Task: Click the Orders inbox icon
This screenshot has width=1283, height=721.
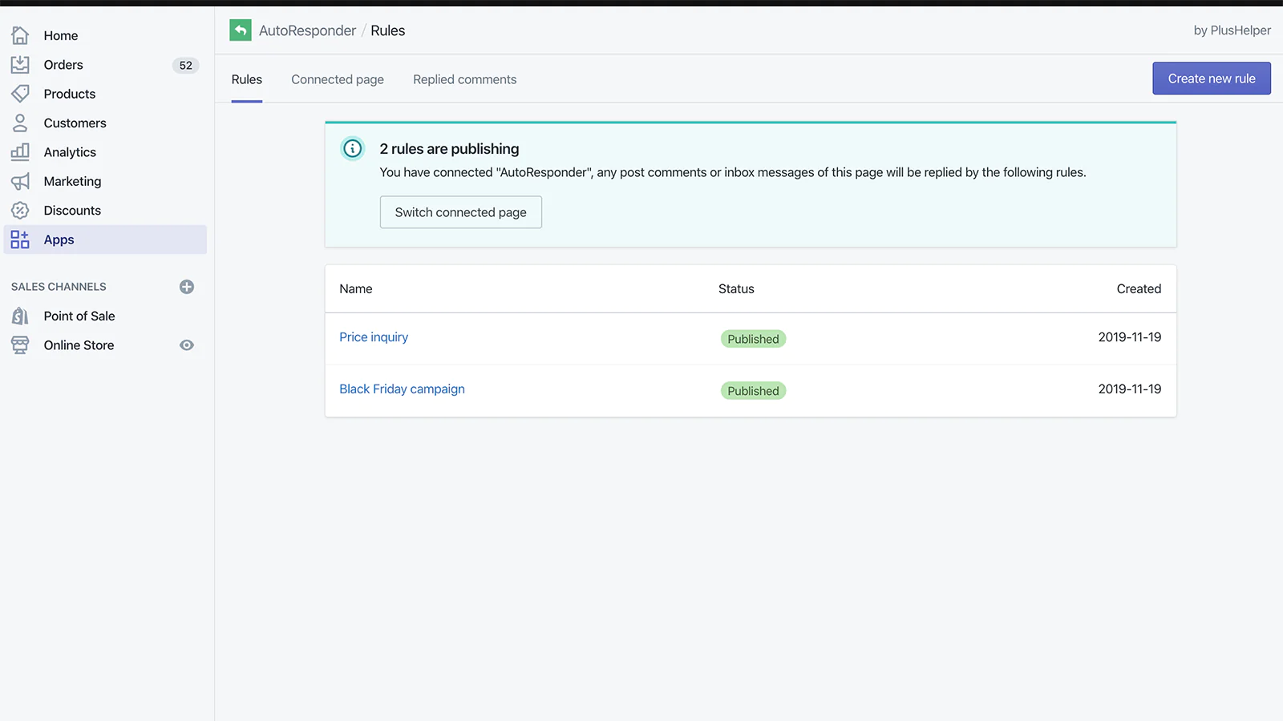Action: [x=20, y=65]
